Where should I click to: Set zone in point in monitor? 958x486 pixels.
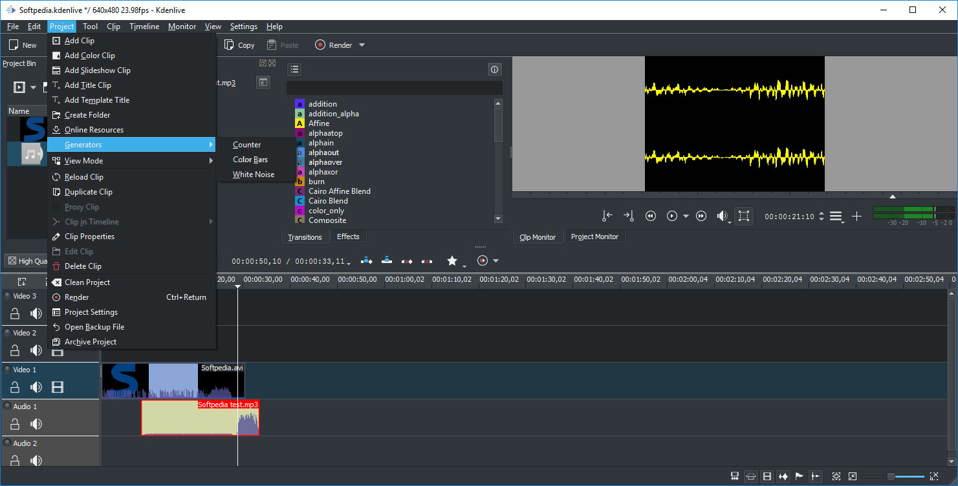[x=607, y=217]
